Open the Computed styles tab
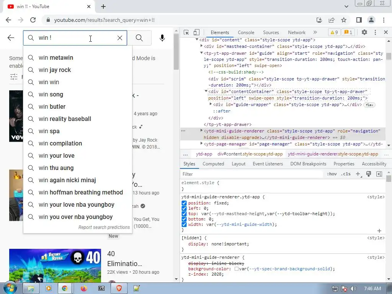 pyautogui.click(x=213, y=164)
